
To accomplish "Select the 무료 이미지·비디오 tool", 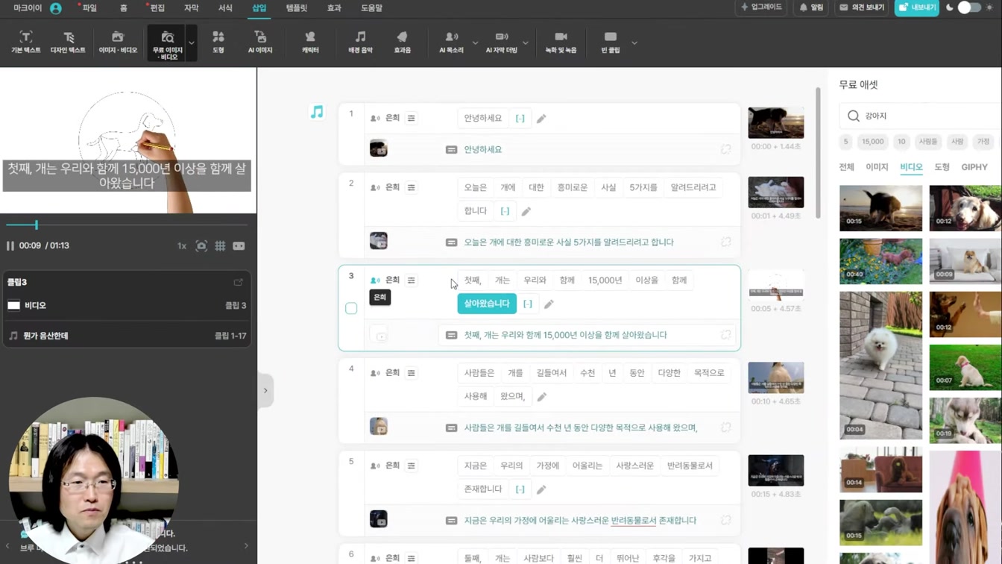I will coord(167,43).
